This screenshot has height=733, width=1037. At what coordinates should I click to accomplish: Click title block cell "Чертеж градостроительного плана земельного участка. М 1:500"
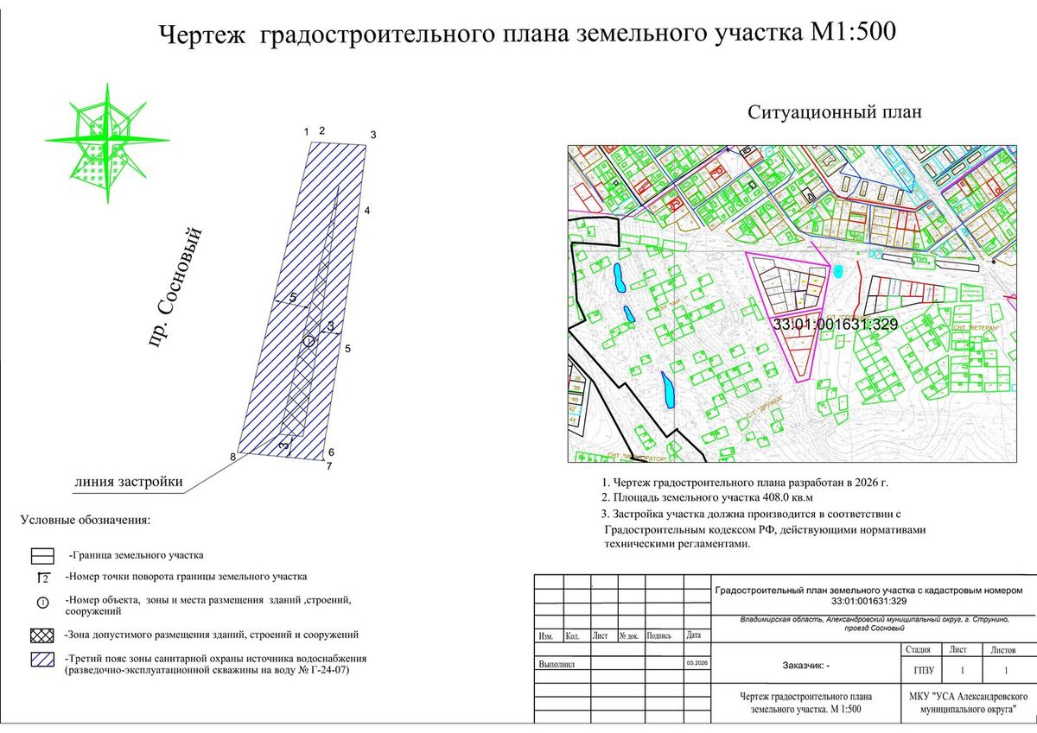coord(805,702)
